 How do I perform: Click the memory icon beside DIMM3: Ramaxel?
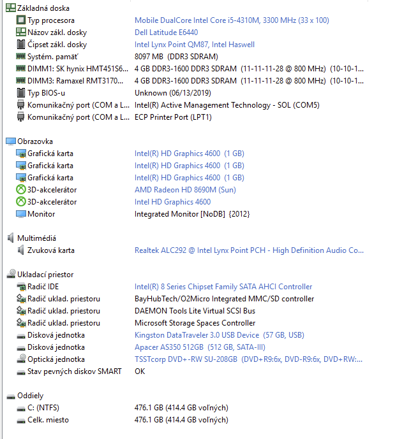point(21,81)
